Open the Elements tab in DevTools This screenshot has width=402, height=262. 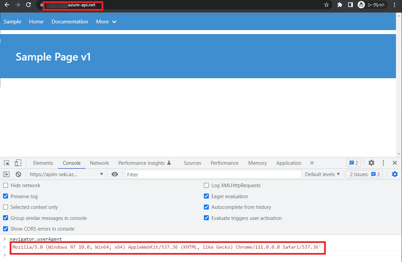pyautogui.click(x=43, y=163)
